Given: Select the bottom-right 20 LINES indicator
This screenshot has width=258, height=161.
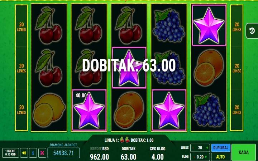Looking at the screenshot, I should tap(237, 110).
